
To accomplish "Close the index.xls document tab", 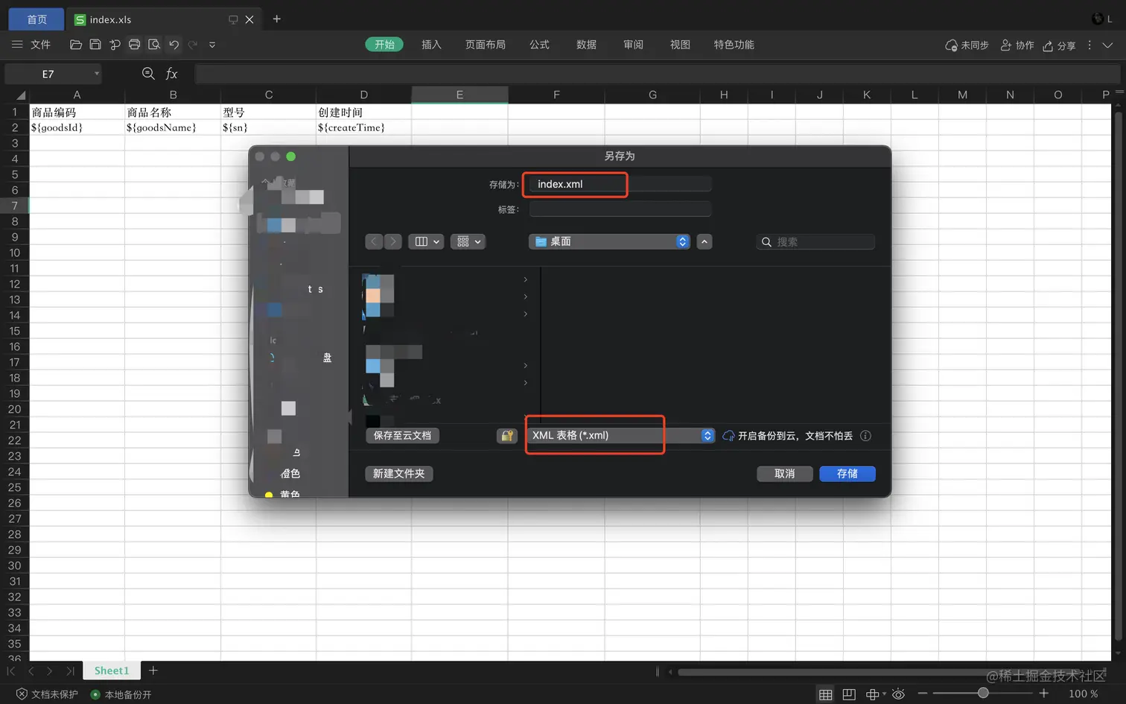I will tap(249, 19).
